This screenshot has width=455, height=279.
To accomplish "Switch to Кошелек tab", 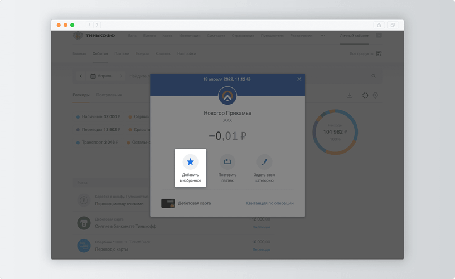I will (x=163, y=53).
